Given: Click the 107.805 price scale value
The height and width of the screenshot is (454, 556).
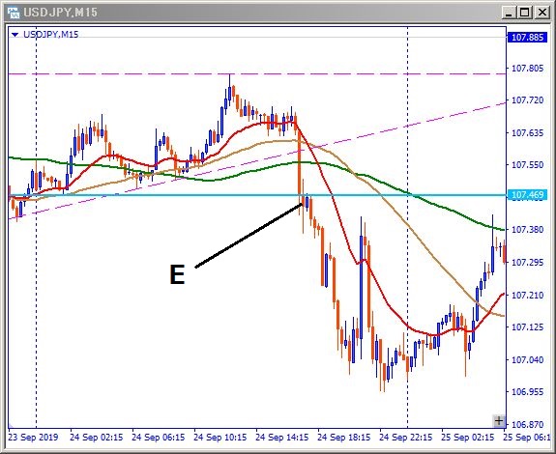Looking at the screenshot, I should [527, 68].
